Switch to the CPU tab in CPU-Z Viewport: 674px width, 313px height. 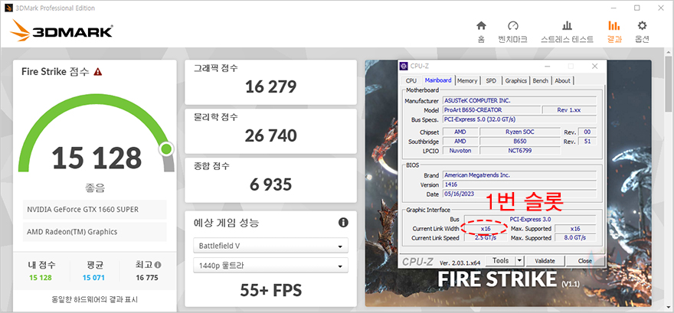(x=411, y=80)
